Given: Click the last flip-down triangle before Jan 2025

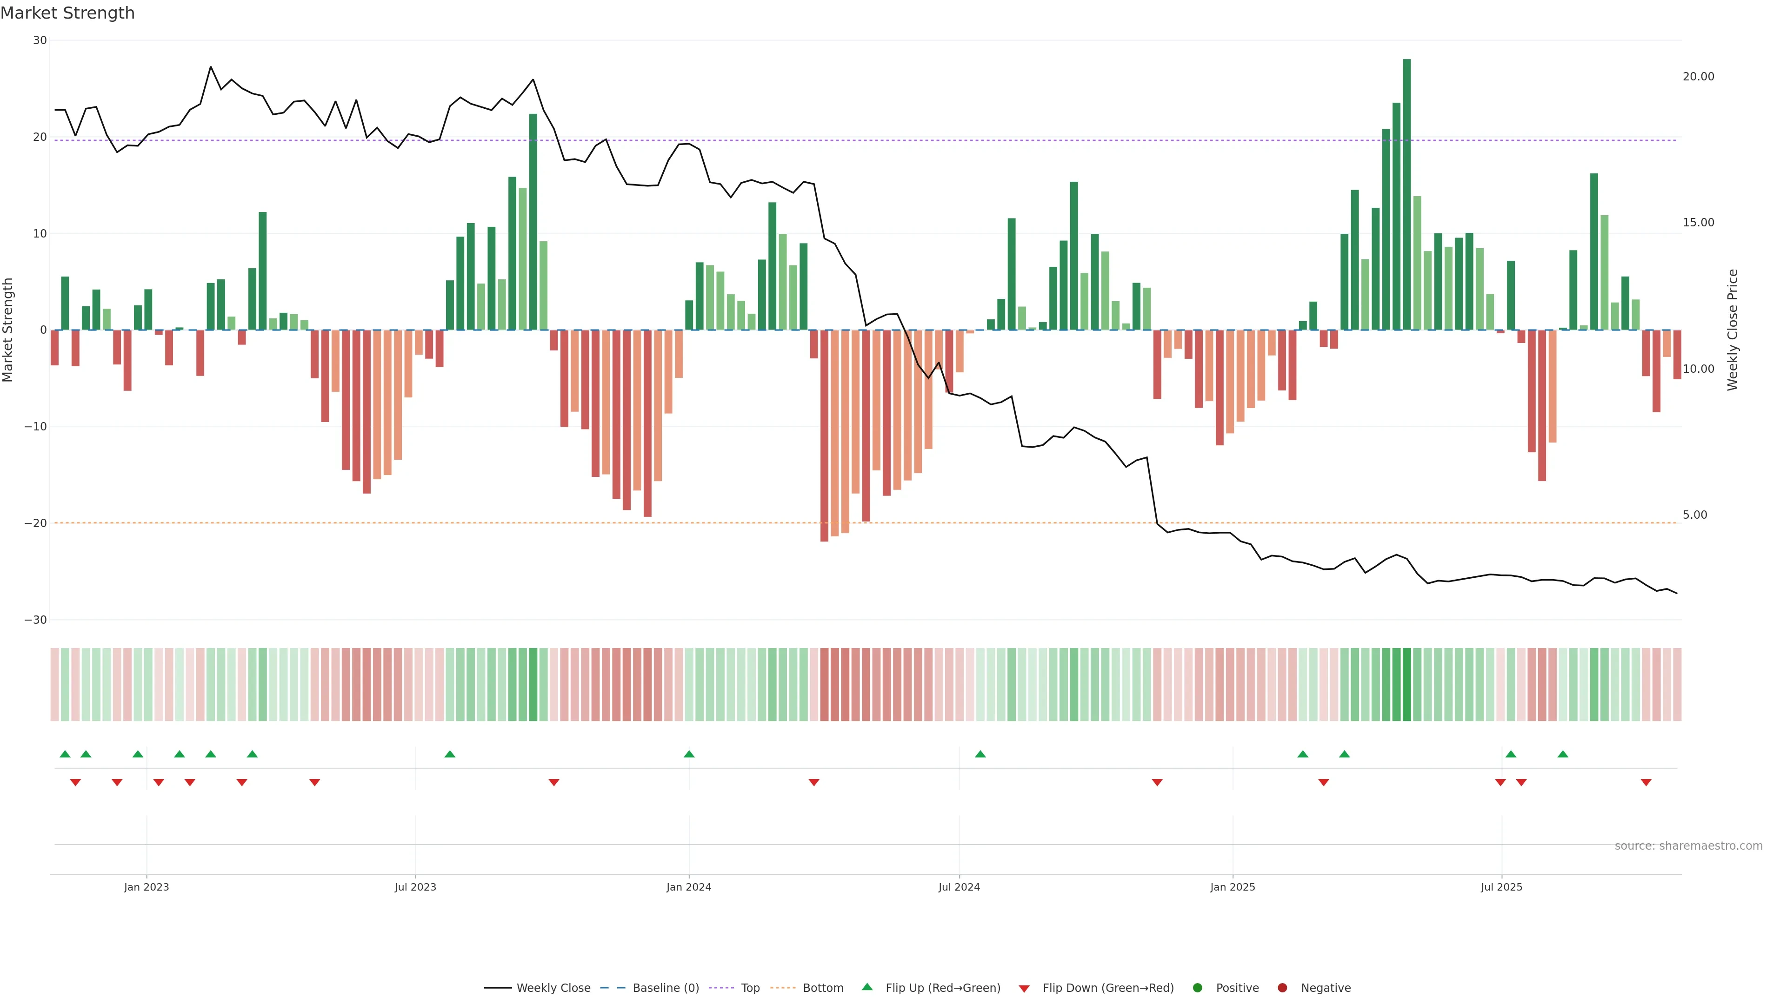Looking at the screenshot, I should click(1157, 782).
